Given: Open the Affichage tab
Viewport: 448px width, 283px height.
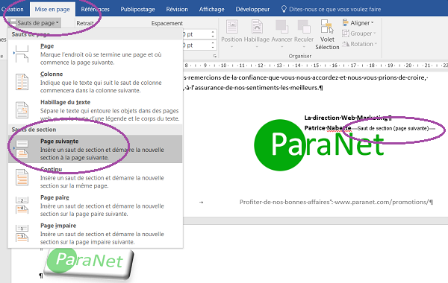Looking at the screenshot, I should tap(212, 9).
